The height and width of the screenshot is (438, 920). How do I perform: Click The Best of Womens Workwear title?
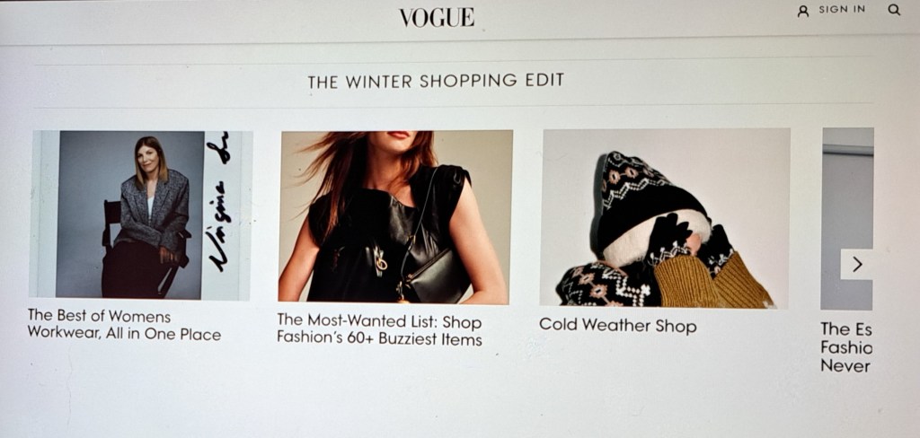click(124, 325)
